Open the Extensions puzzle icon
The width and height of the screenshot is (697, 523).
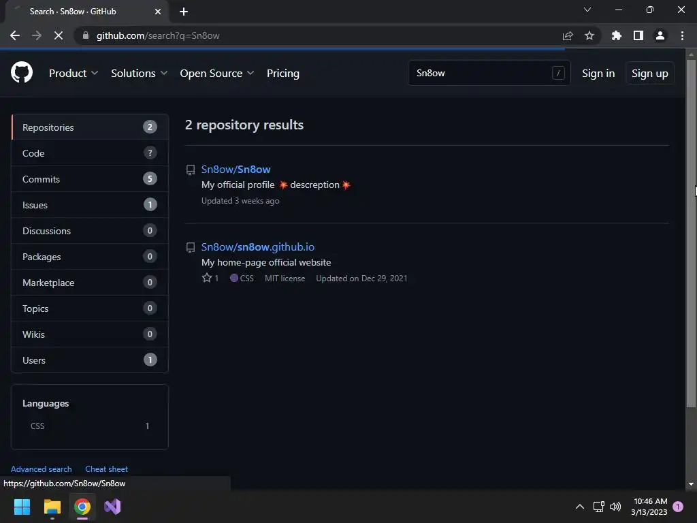617,35
